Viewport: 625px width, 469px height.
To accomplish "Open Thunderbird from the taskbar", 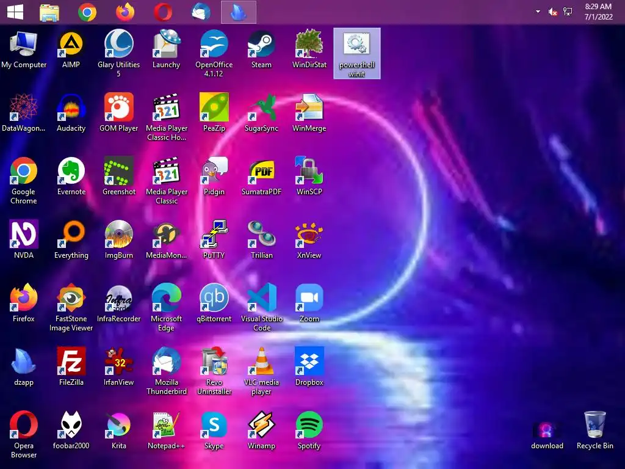I will 201,12.
